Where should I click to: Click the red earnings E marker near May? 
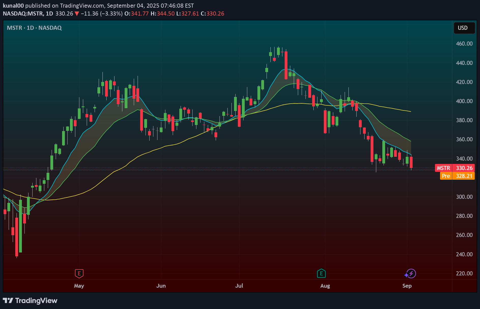(x=79, y=274)
